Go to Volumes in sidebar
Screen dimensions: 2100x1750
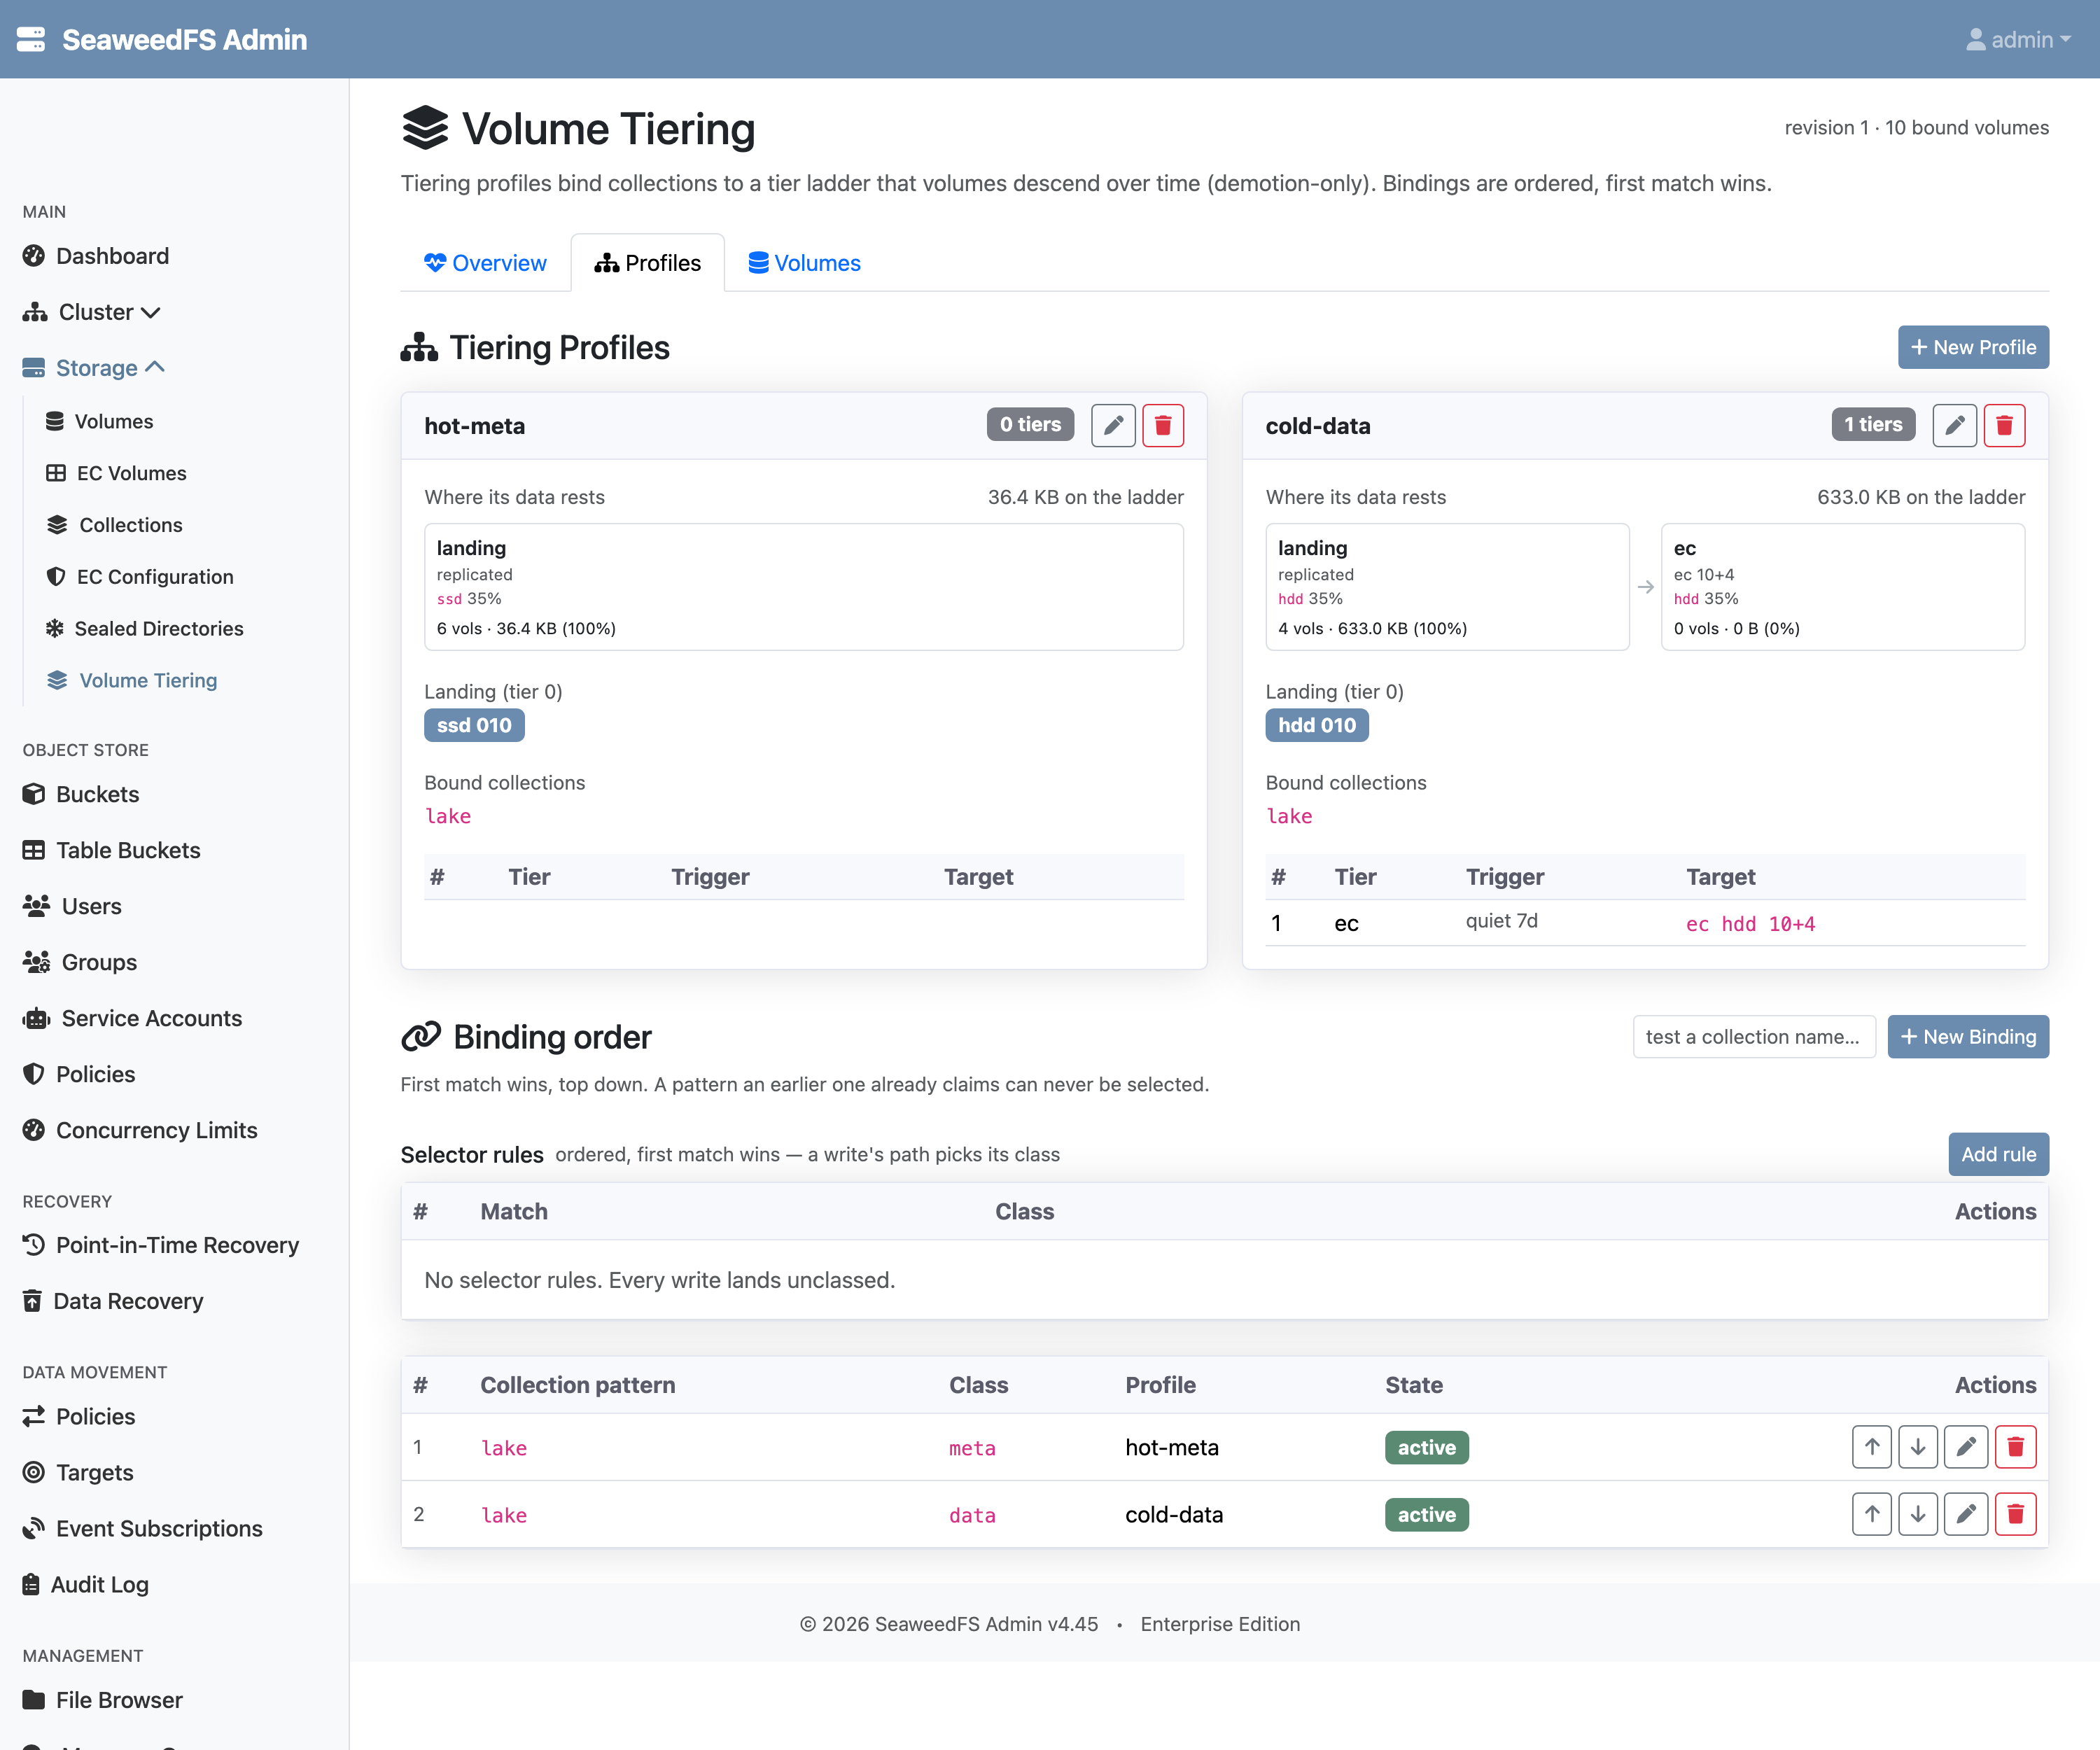click(x=99, y=421)
